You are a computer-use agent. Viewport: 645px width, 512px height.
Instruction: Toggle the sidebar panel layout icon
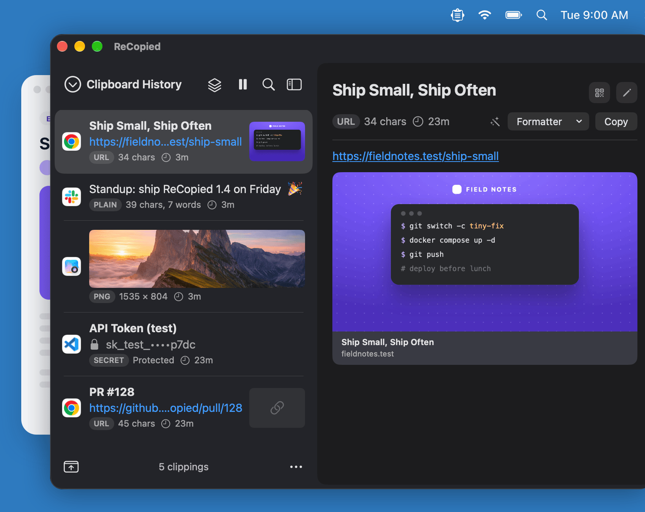point(294,84)
